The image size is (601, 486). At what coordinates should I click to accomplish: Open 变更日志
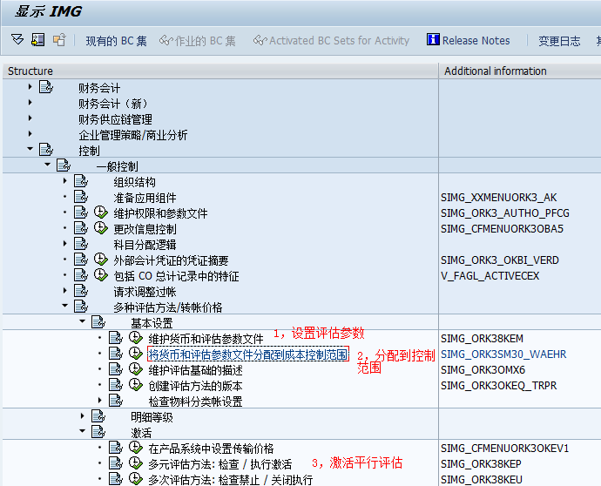[559, 41]
